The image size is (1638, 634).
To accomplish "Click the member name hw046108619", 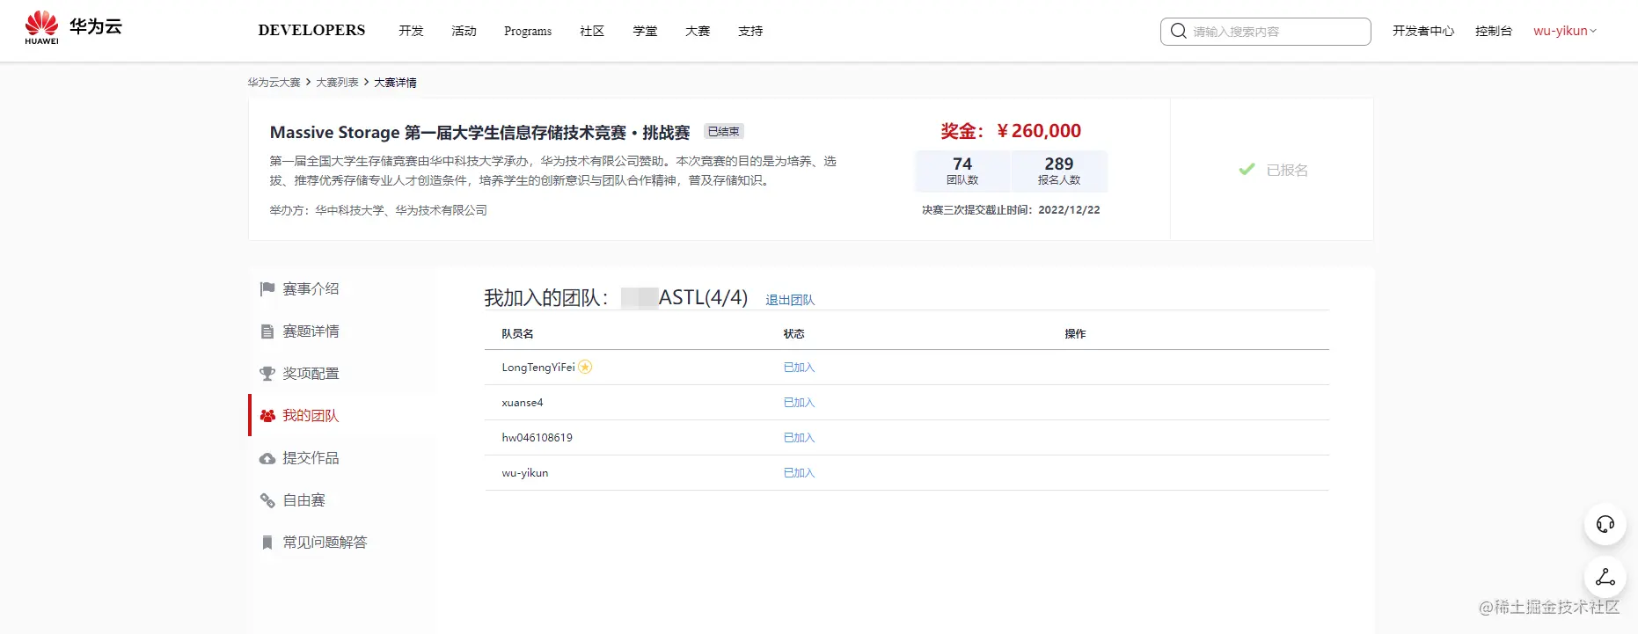I will pos(537,438).
